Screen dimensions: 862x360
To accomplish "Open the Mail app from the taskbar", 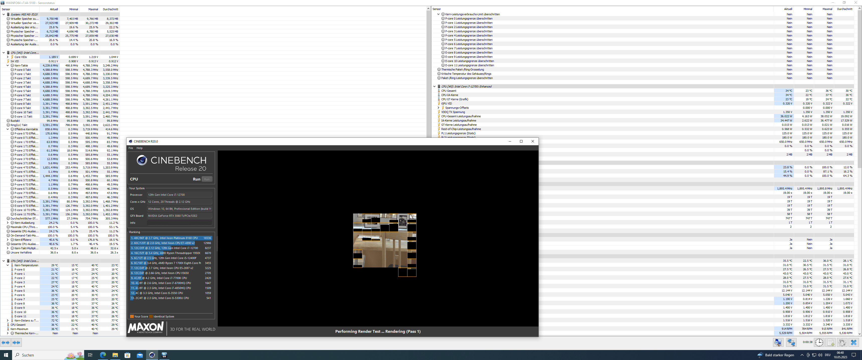I will pyautogui.click(x=140, y=355).
